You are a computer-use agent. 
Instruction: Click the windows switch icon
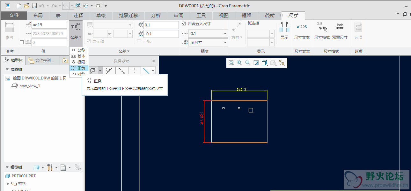[x=86, y=6]
